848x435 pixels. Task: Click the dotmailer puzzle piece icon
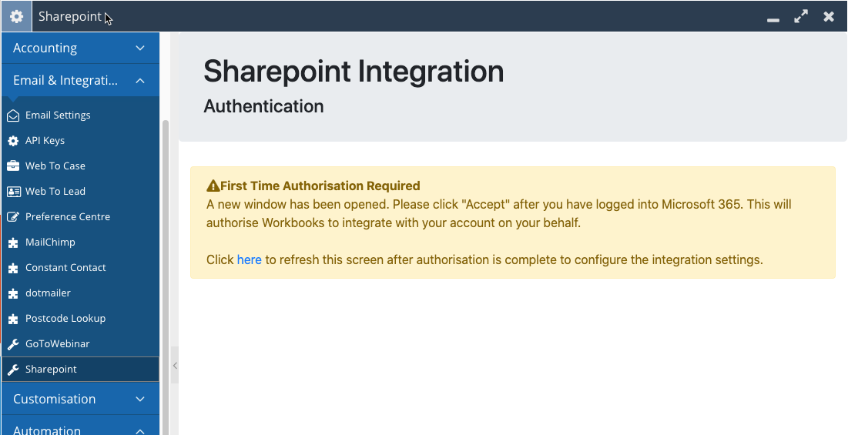click(13, 293)
